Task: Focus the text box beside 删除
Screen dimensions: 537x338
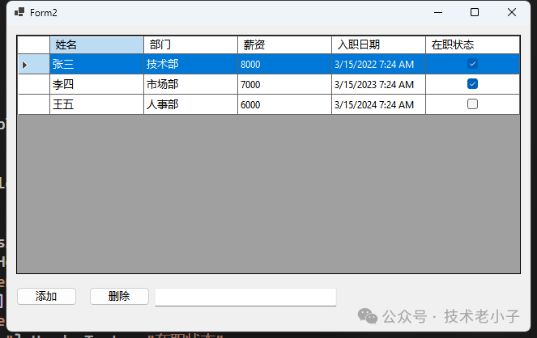Action: [245, 297]
